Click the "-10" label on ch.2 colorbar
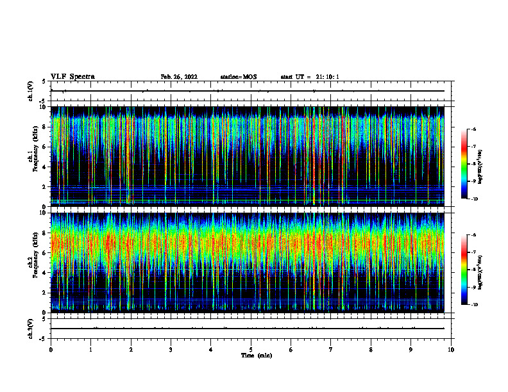 point(474,305)
